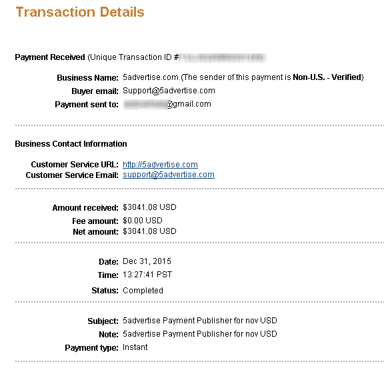Viewport: 384px width, 368px height.
Task: Click the Business Contact Information heading
Action: [71, 144]
